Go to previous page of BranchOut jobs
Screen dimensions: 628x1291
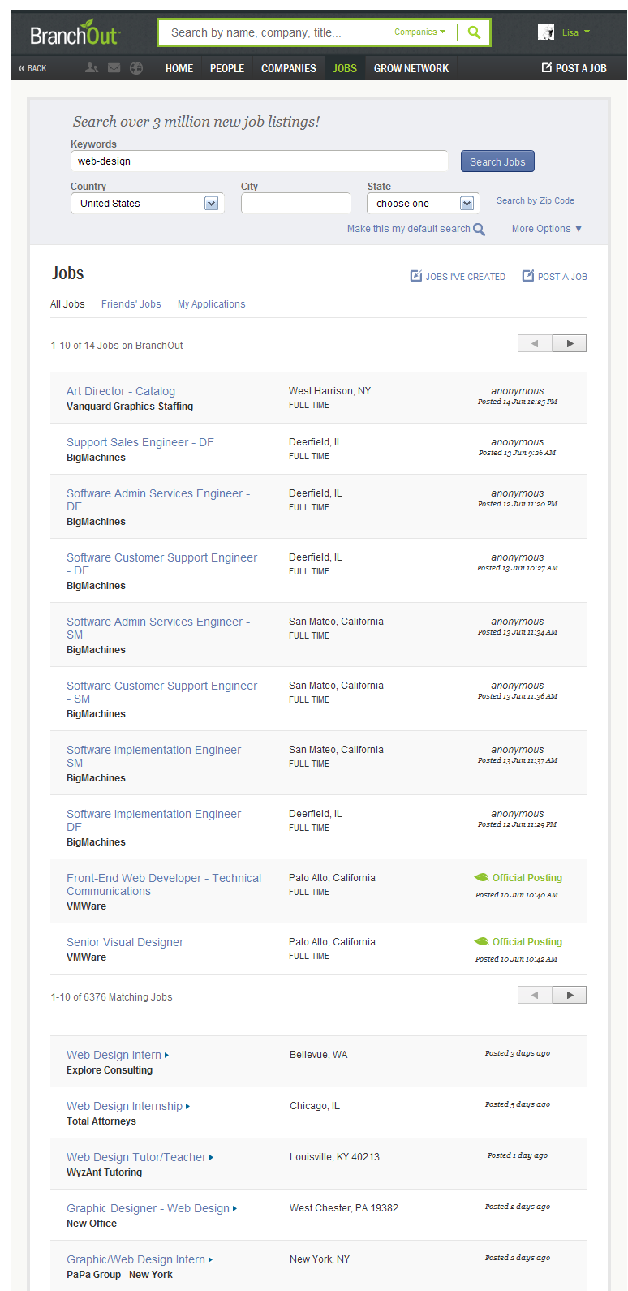[x=535, y=343]
